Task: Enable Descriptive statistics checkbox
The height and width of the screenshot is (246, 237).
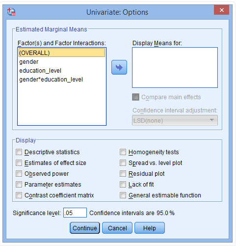Action: [x=19, y=152]
